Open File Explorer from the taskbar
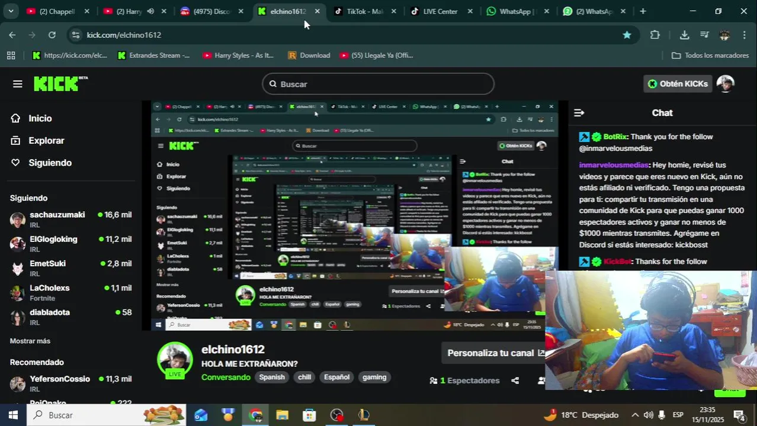This screenshot has height=426, width=757. 282,415
